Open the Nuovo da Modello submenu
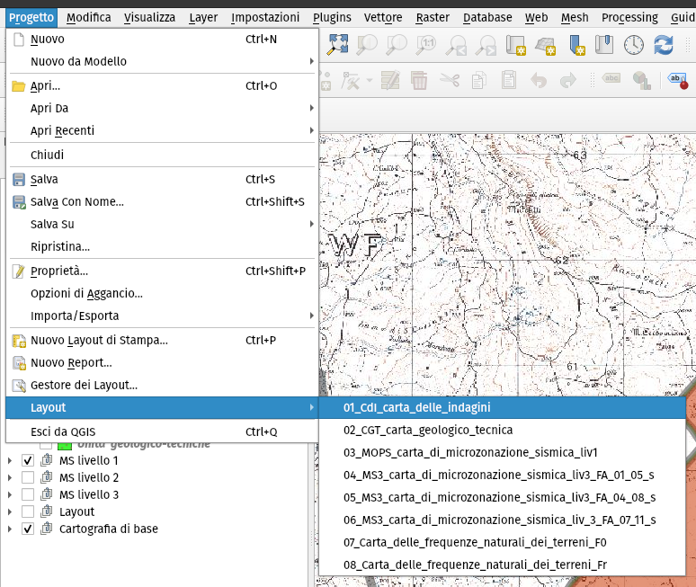The image size is (696, 587). click(162, 61)
